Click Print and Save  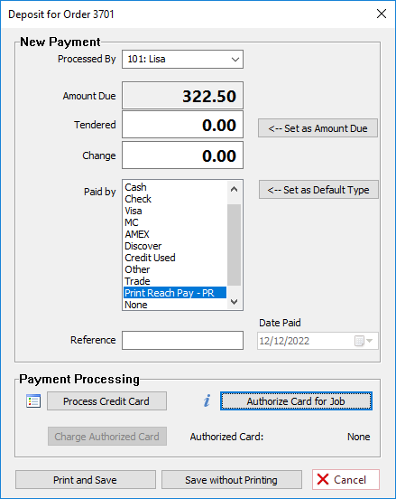click(86, 480)
